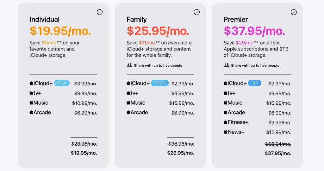Click the 50GB storage badge
324x171 pixels.
62,83
